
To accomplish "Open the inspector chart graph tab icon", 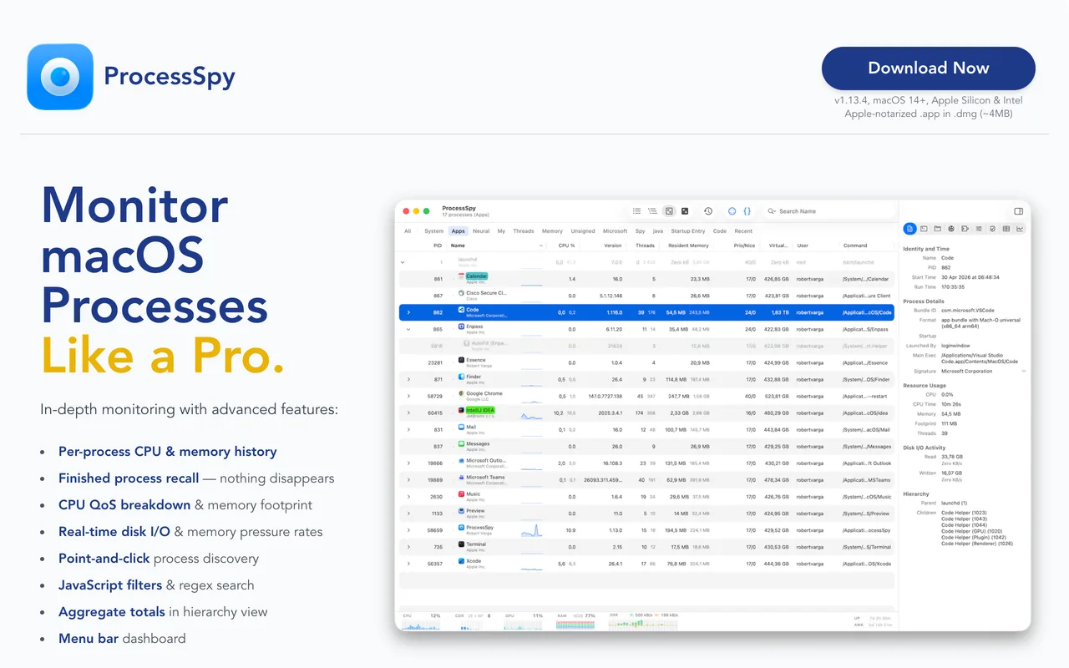I will tap(1020, 229).
